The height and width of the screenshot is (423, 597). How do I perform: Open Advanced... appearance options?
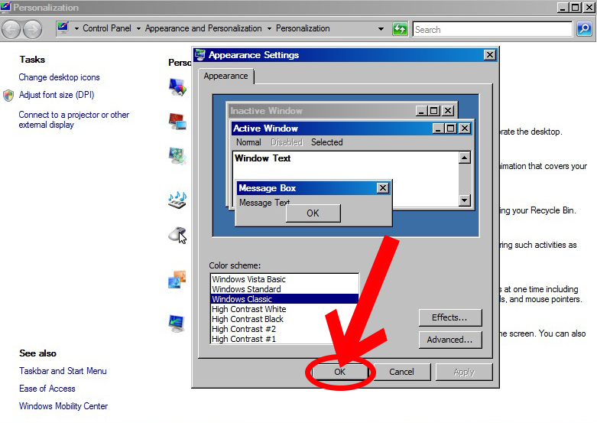click(x=449, y=340)
